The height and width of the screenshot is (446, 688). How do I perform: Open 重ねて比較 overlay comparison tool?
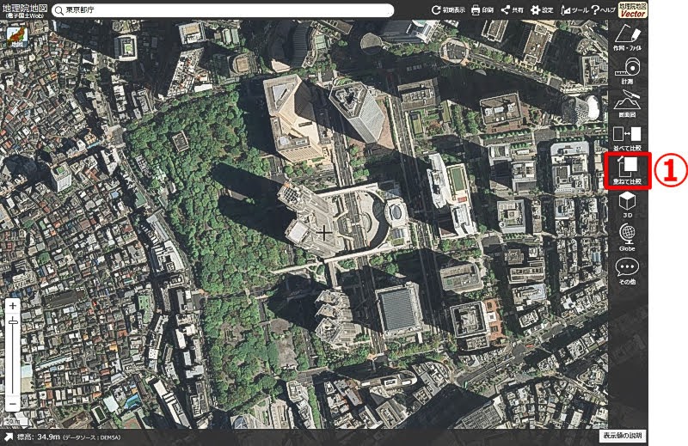628,171
